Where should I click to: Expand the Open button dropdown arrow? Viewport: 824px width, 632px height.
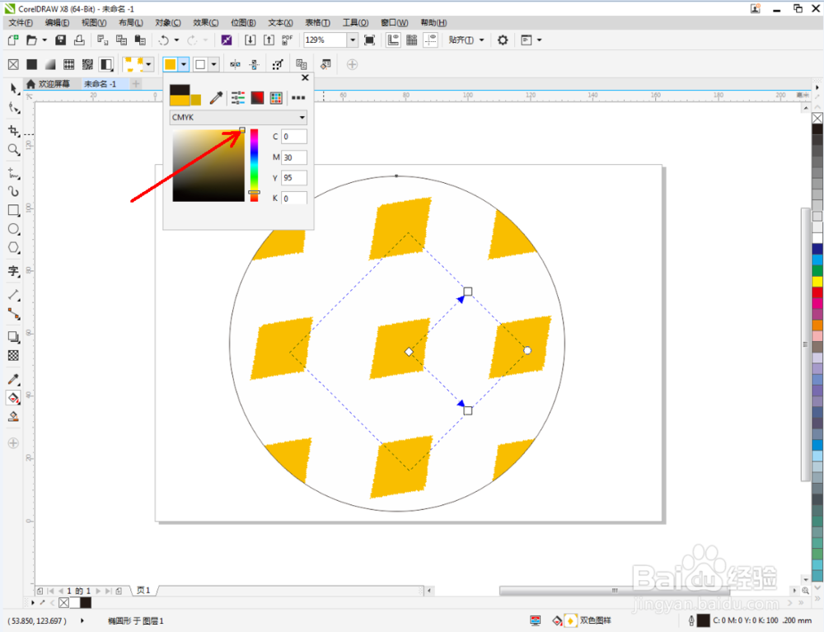(44, 40)
